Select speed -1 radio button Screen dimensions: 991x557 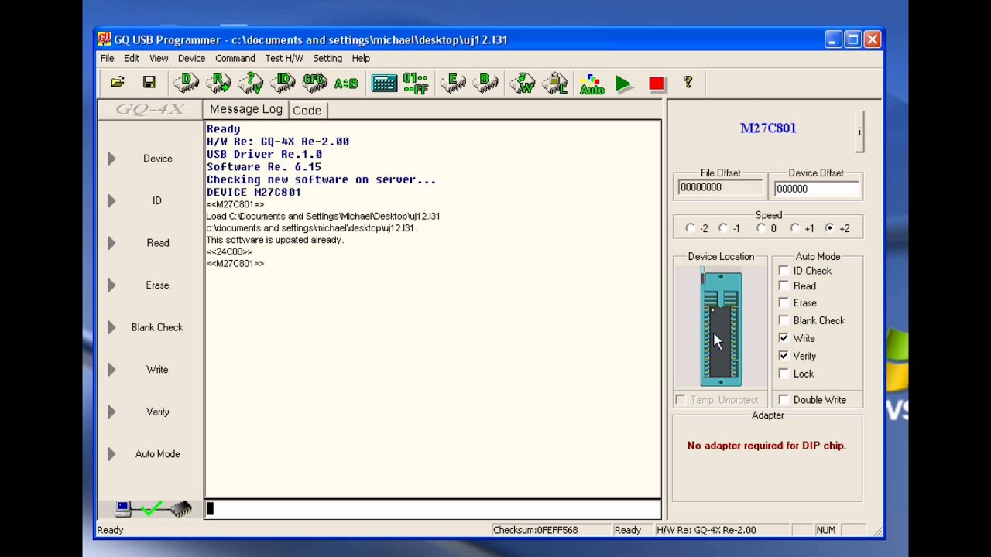[x=723, y=228]
